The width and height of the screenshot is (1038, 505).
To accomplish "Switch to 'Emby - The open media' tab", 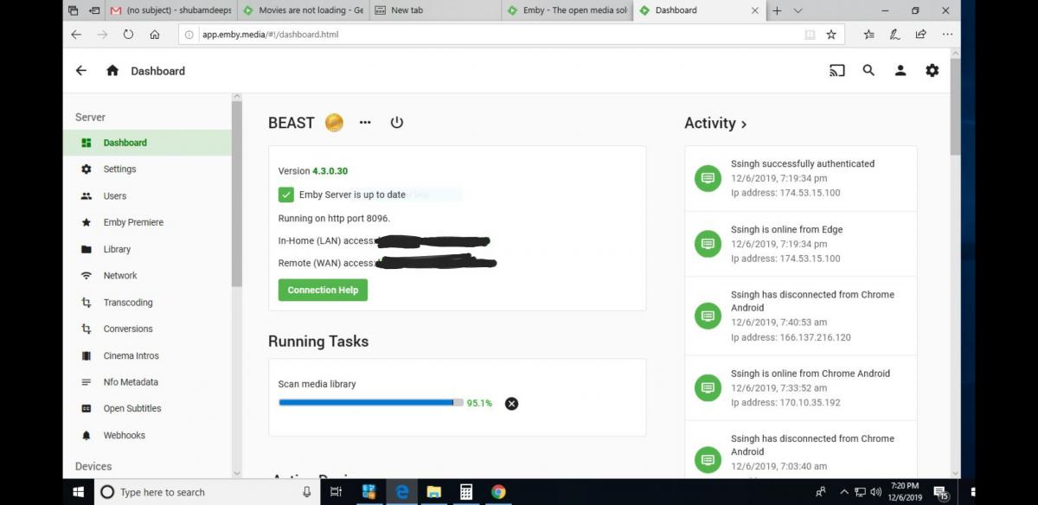I will pos(567,10).
